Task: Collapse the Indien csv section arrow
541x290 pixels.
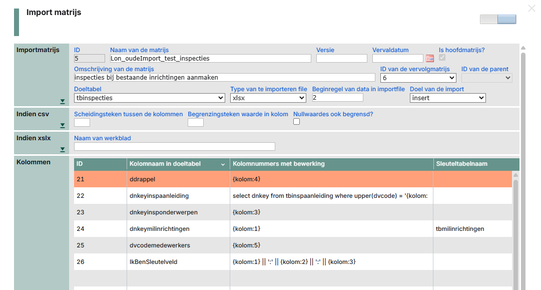Action: [x=63, y=125]
